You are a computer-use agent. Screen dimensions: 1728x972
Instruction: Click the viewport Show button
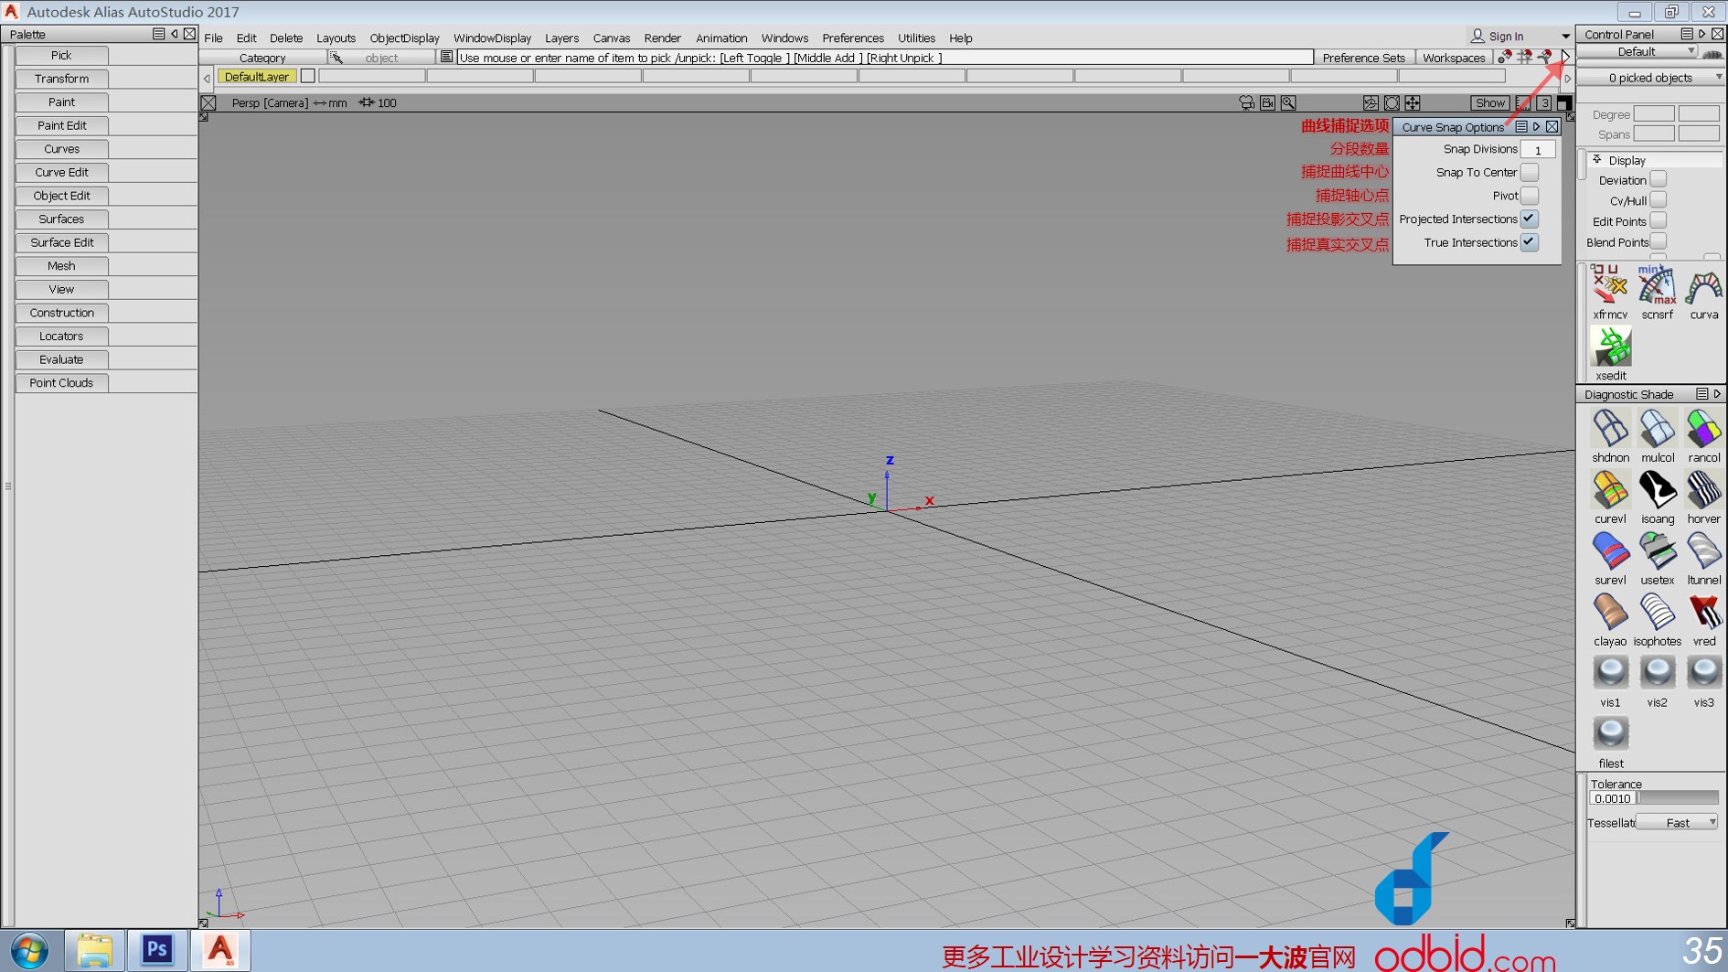coord(1489,102)
